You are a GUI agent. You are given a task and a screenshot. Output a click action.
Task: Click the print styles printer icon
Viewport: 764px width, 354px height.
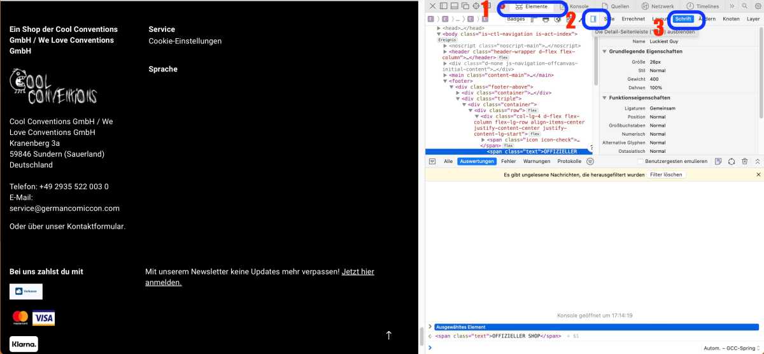(x=545, y=19)
